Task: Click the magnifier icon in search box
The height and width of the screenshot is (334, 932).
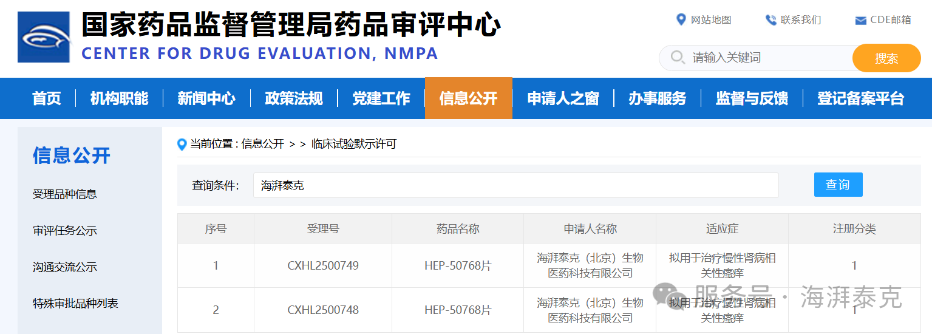Action: tap(677, 58)
